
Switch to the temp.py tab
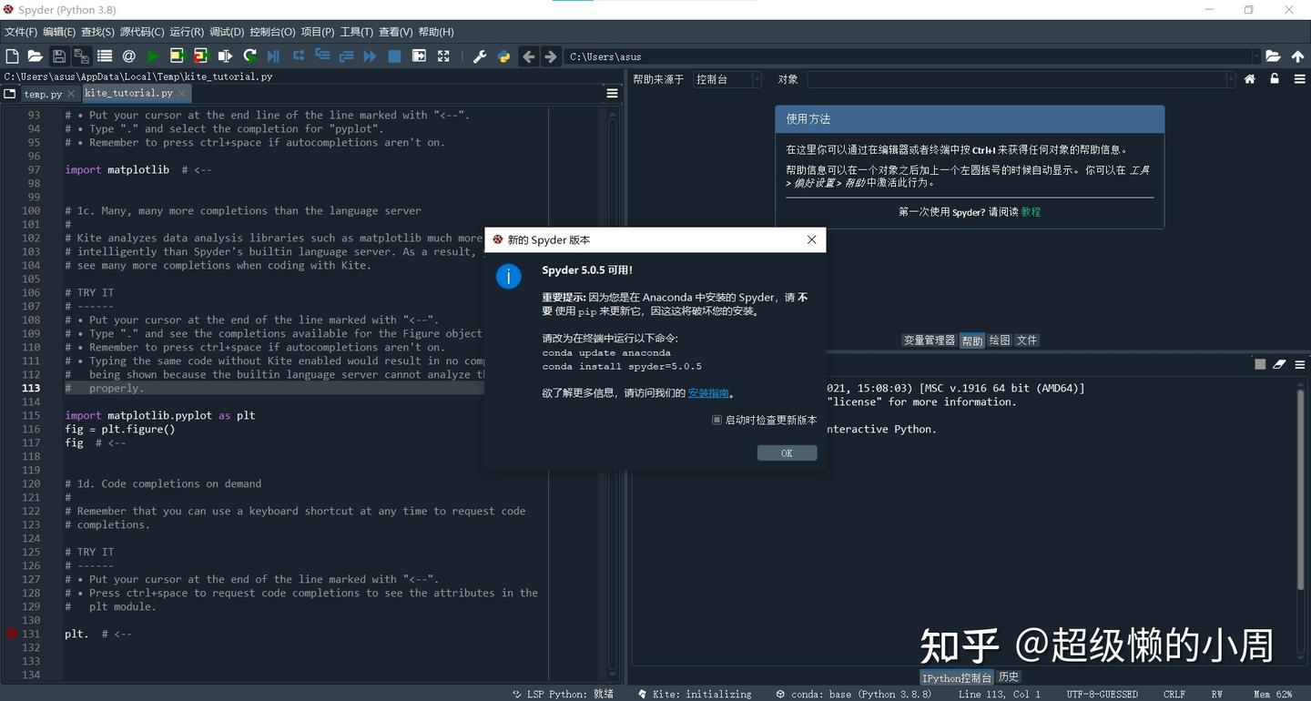42,93
